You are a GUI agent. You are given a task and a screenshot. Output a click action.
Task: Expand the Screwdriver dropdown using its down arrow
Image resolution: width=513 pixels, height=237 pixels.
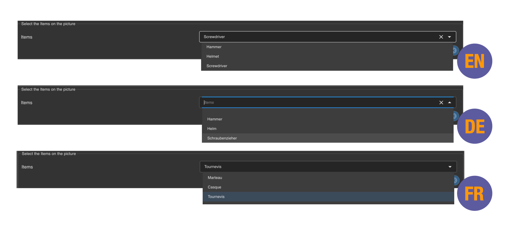pyautogui.click(x=449, y=37)
